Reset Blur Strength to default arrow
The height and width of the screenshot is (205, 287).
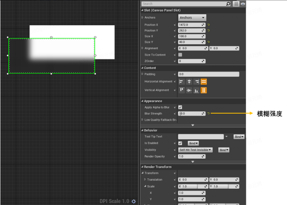pyautogui.click(x=209, y=114)
